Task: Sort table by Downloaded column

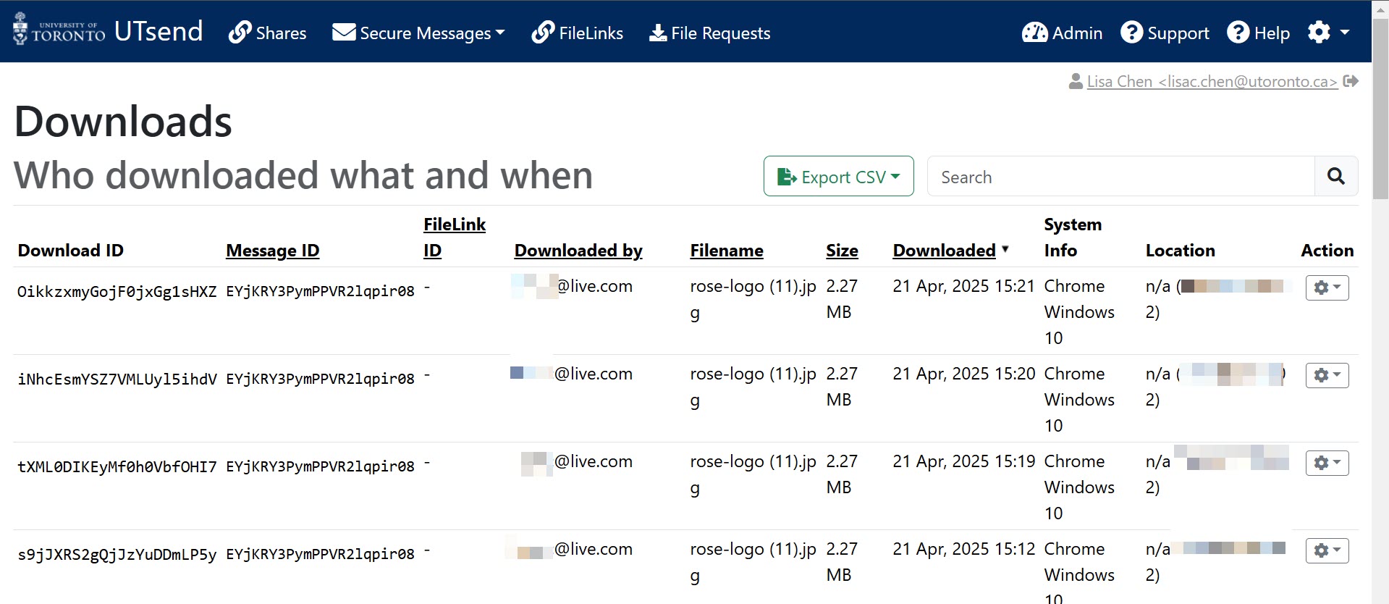Action: pos(944,251)
